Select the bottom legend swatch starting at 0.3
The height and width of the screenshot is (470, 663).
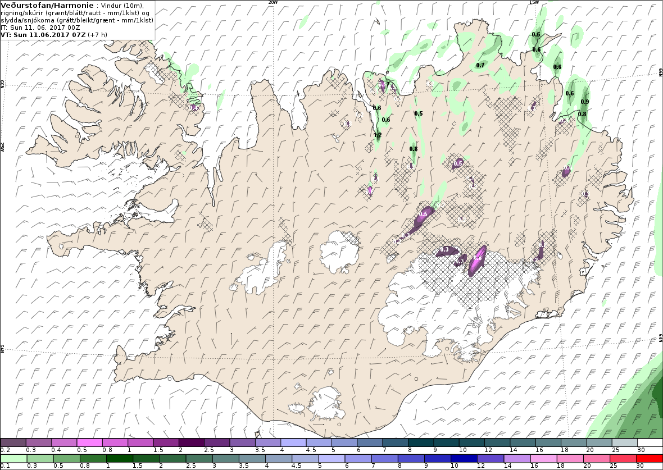coord(40,459)
